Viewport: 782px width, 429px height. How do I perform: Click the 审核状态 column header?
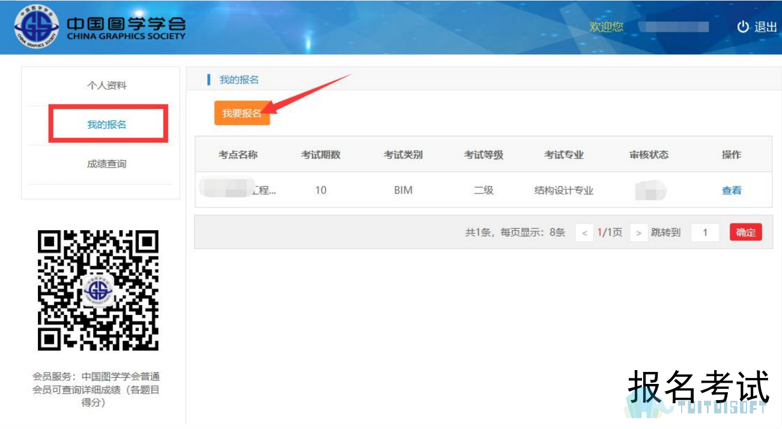tap(649, 155)
